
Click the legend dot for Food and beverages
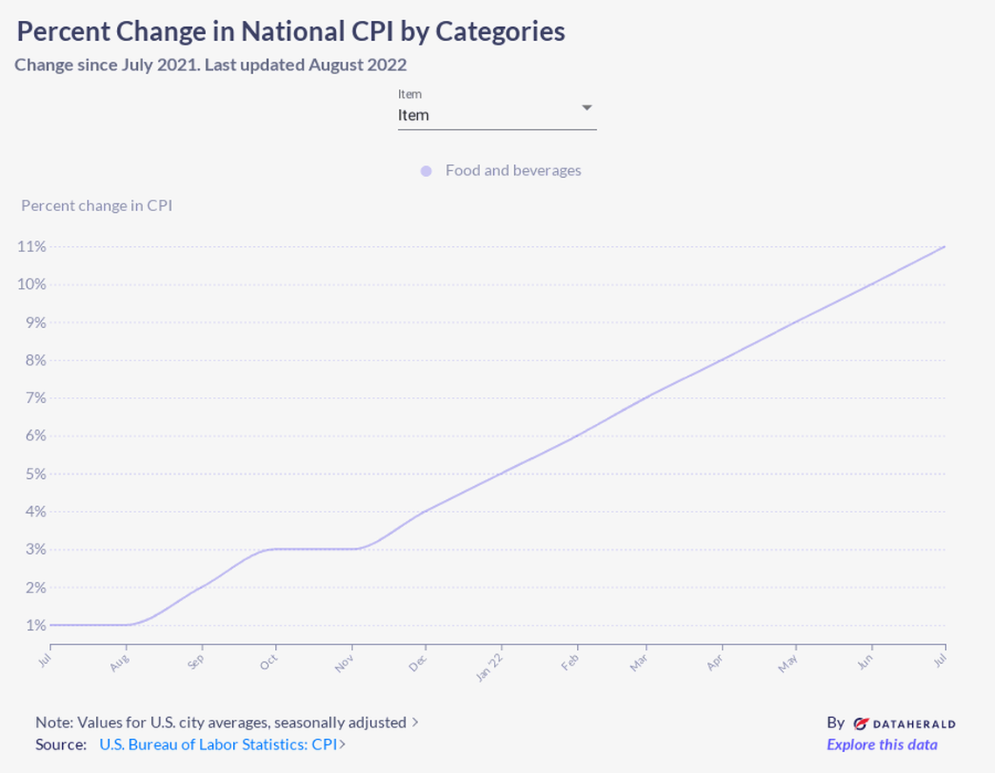coord(425,170)
